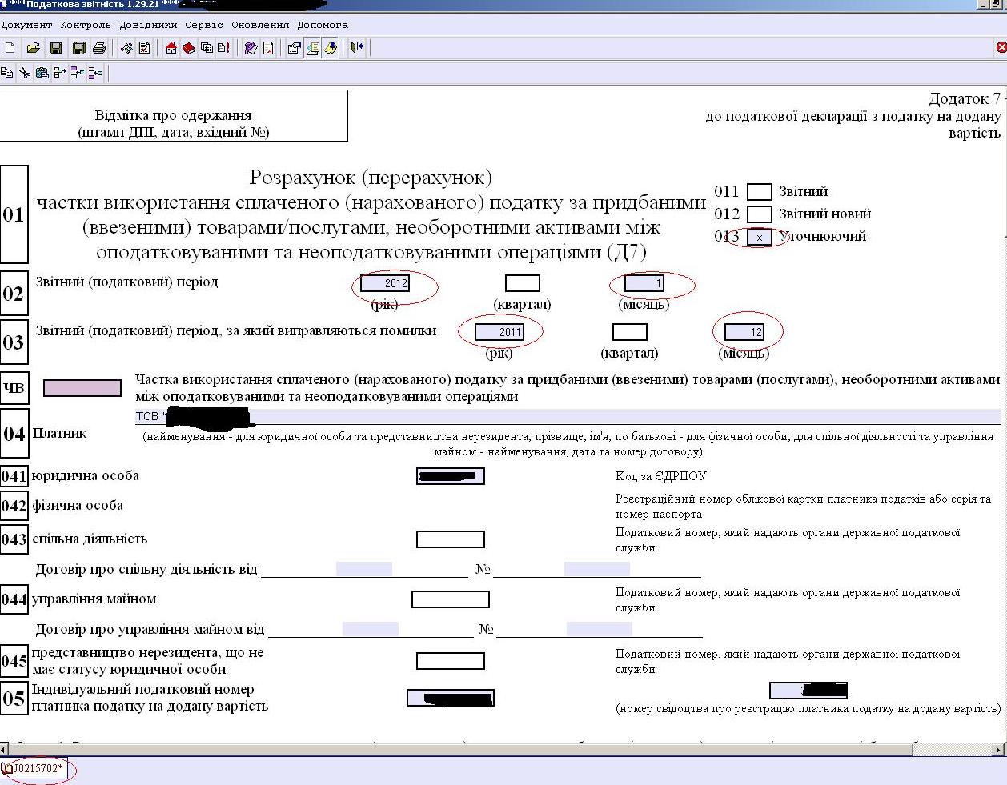Check the 011 Звітний box
Screen dimensions: 1007x785
[x=759, y=192]
